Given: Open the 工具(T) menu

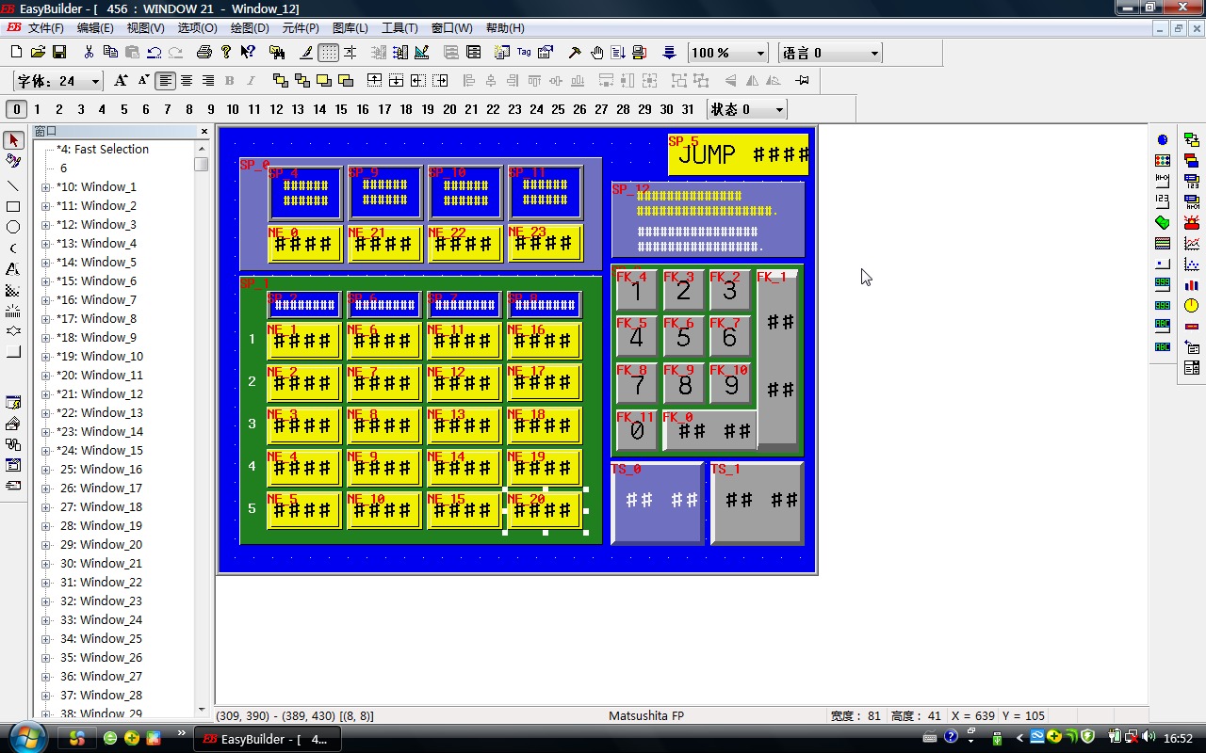Looking at the screenshot, I should [x=399, y=28].
